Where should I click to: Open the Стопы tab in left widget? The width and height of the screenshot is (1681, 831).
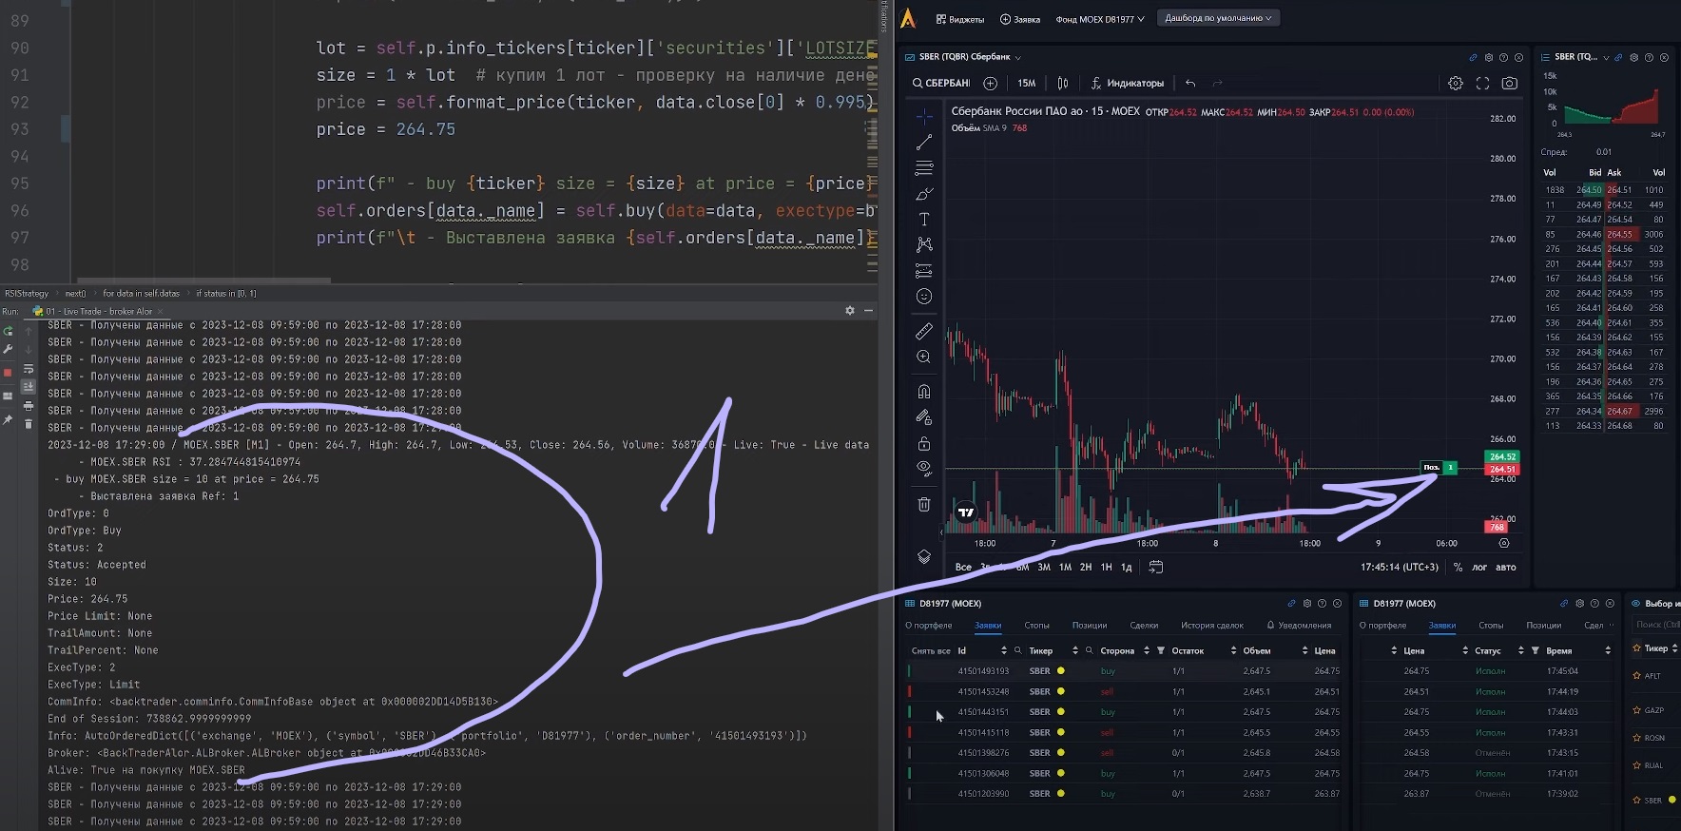(x=1036, y=626)
